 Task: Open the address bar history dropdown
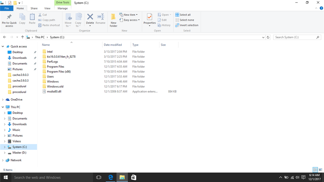[x=263, y=37]
